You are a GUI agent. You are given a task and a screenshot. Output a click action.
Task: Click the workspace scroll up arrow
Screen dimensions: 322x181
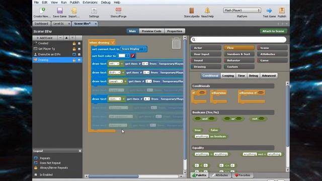tap(185, 38)
